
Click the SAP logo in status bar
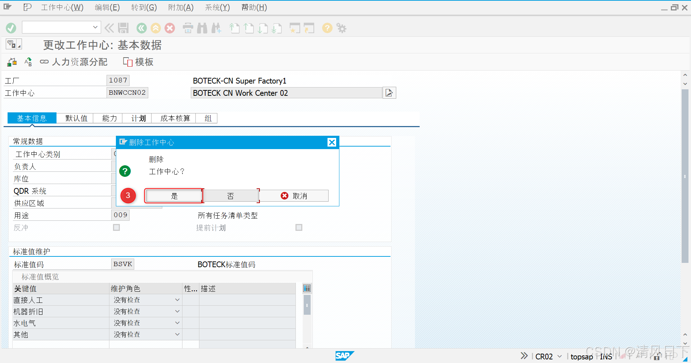[x=344, y=356]
